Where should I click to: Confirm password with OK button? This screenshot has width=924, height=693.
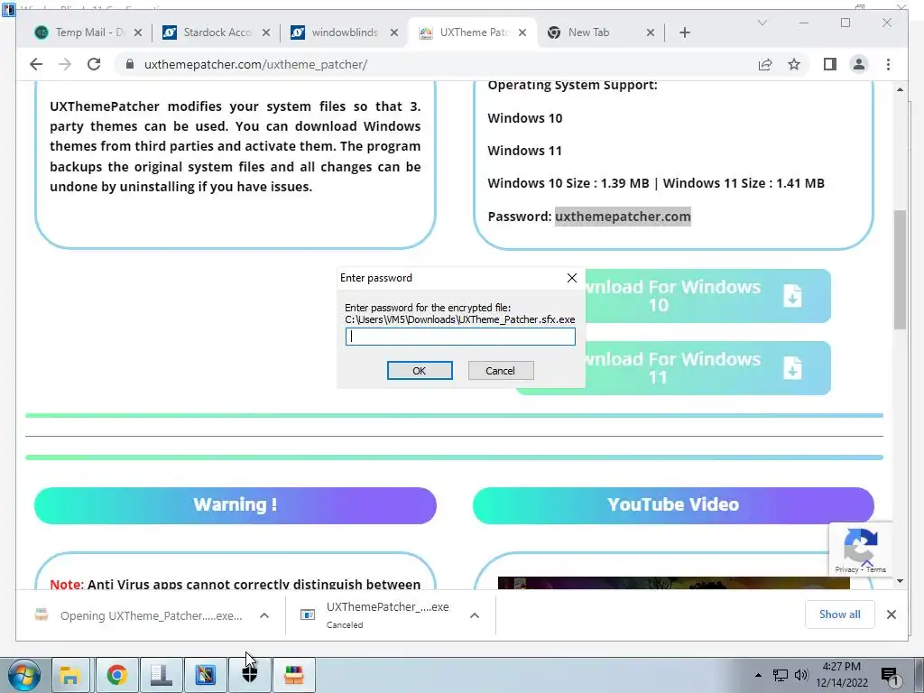point(420,371)
